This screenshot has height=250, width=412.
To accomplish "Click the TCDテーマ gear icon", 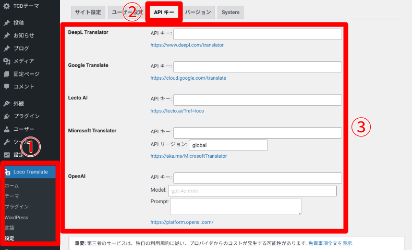I will [7, 6].
